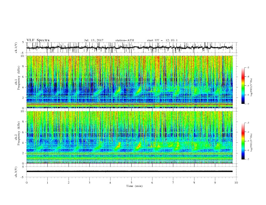Click the '-3' label on the lower color bar

point(248,123)
